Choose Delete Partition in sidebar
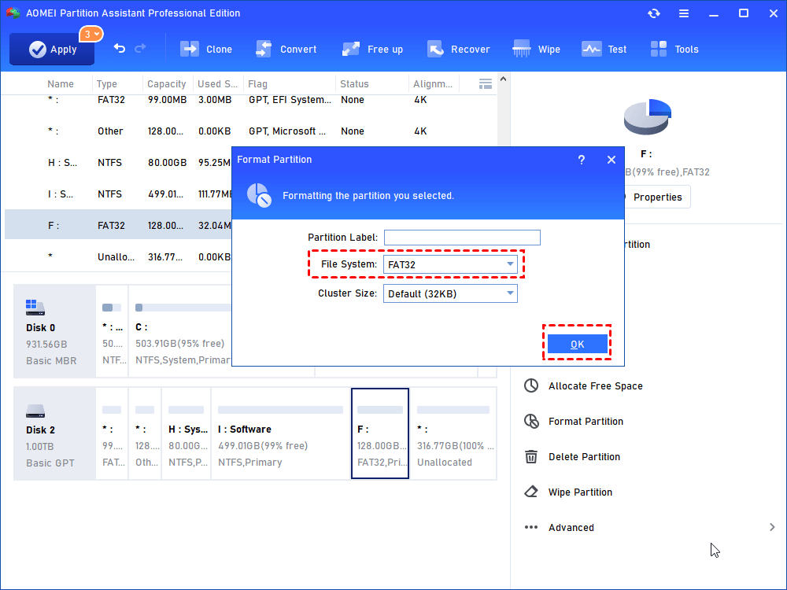 pyautogui.click(x=584, y=456)
